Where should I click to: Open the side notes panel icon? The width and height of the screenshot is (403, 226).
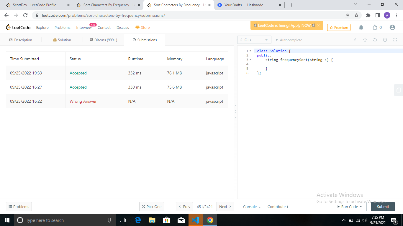click(x=399, y=90)
